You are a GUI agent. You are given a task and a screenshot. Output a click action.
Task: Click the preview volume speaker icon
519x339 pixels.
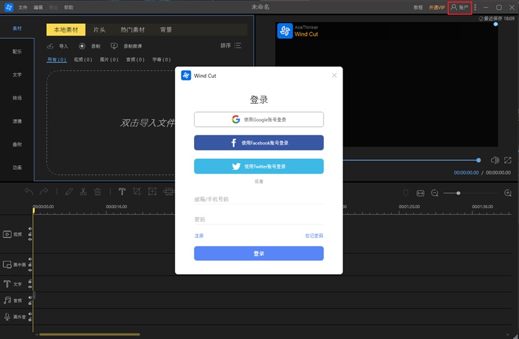[495, 160]
